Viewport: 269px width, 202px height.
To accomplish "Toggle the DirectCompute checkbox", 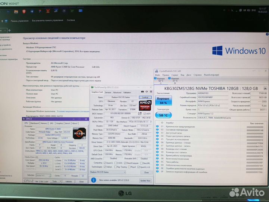I will 125,163.
